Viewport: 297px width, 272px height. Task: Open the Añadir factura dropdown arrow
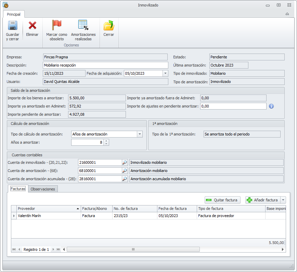coord(283,200)
